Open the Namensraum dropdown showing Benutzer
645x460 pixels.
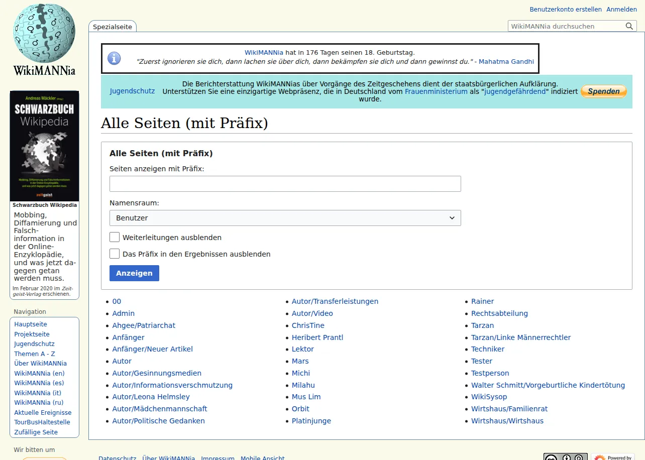tap(285, 218)
